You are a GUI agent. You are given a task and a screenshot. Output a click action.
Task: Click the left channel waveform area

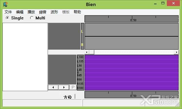pyautogui.click(x=132, y=30)
